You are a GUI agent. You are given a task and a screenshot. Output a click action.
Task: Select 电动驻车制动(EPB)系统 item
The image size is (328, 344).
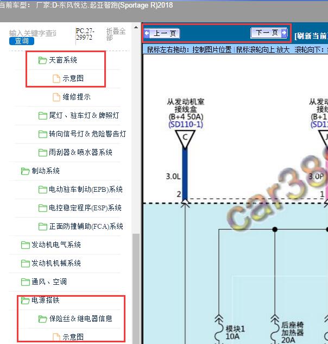[x=86, y=189]
